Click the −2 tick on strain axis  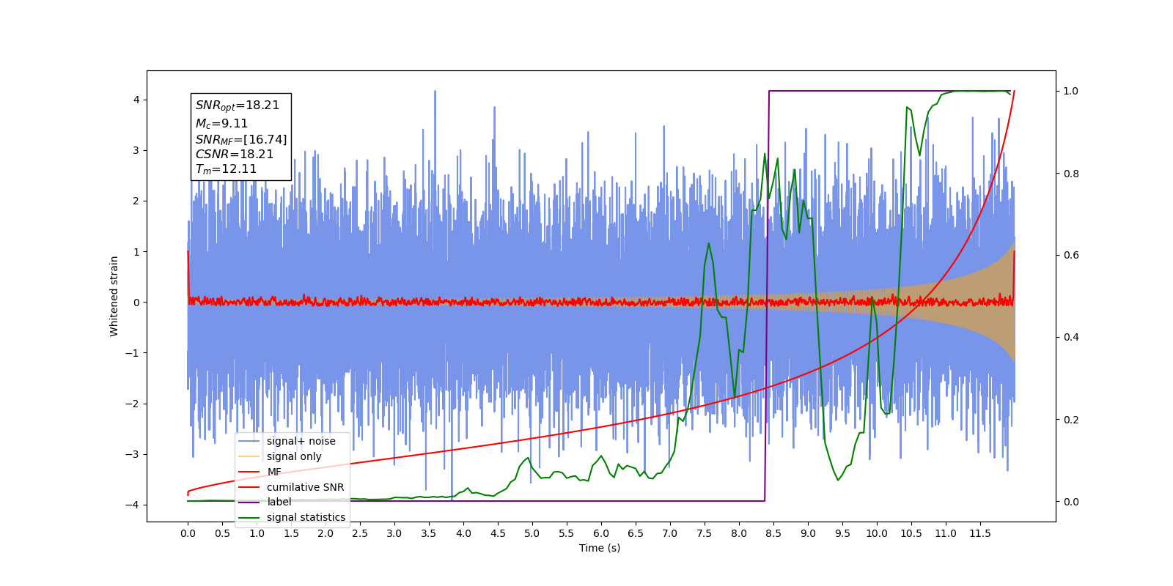pyautogui.click(x=133, y=404)
